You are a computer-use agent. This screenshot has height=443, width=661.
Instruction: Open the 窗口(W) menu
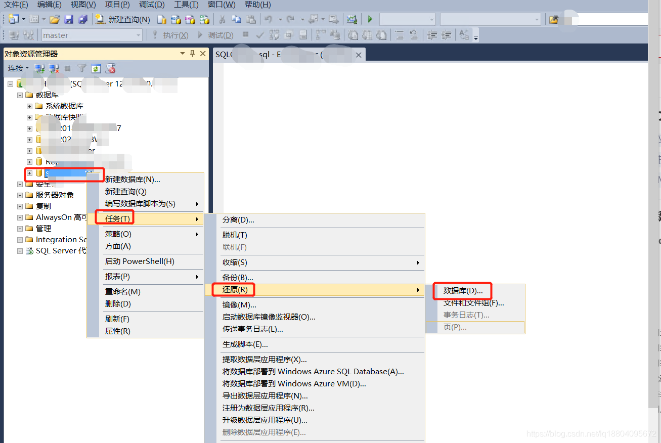tap(222, 5)
